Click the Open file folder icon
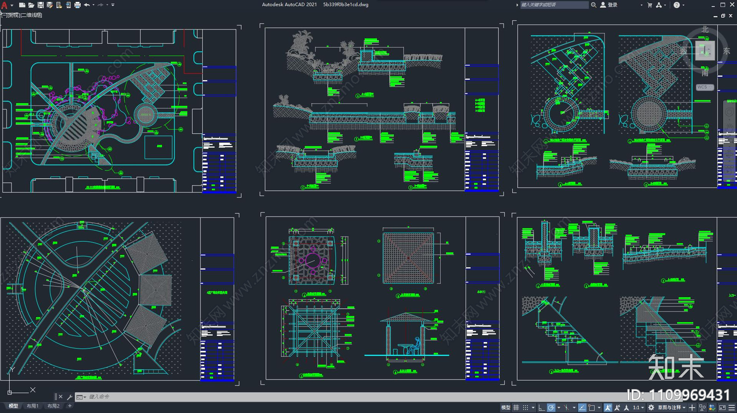The width and height of the screenshot is (737, 413). click(x=31, y=5)
